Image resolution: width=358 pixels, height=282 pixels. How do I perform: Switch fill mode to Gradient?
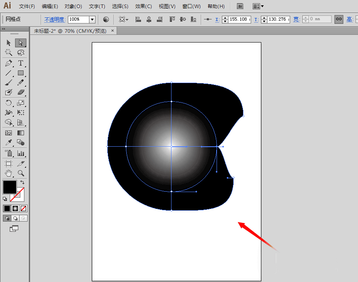15,208
